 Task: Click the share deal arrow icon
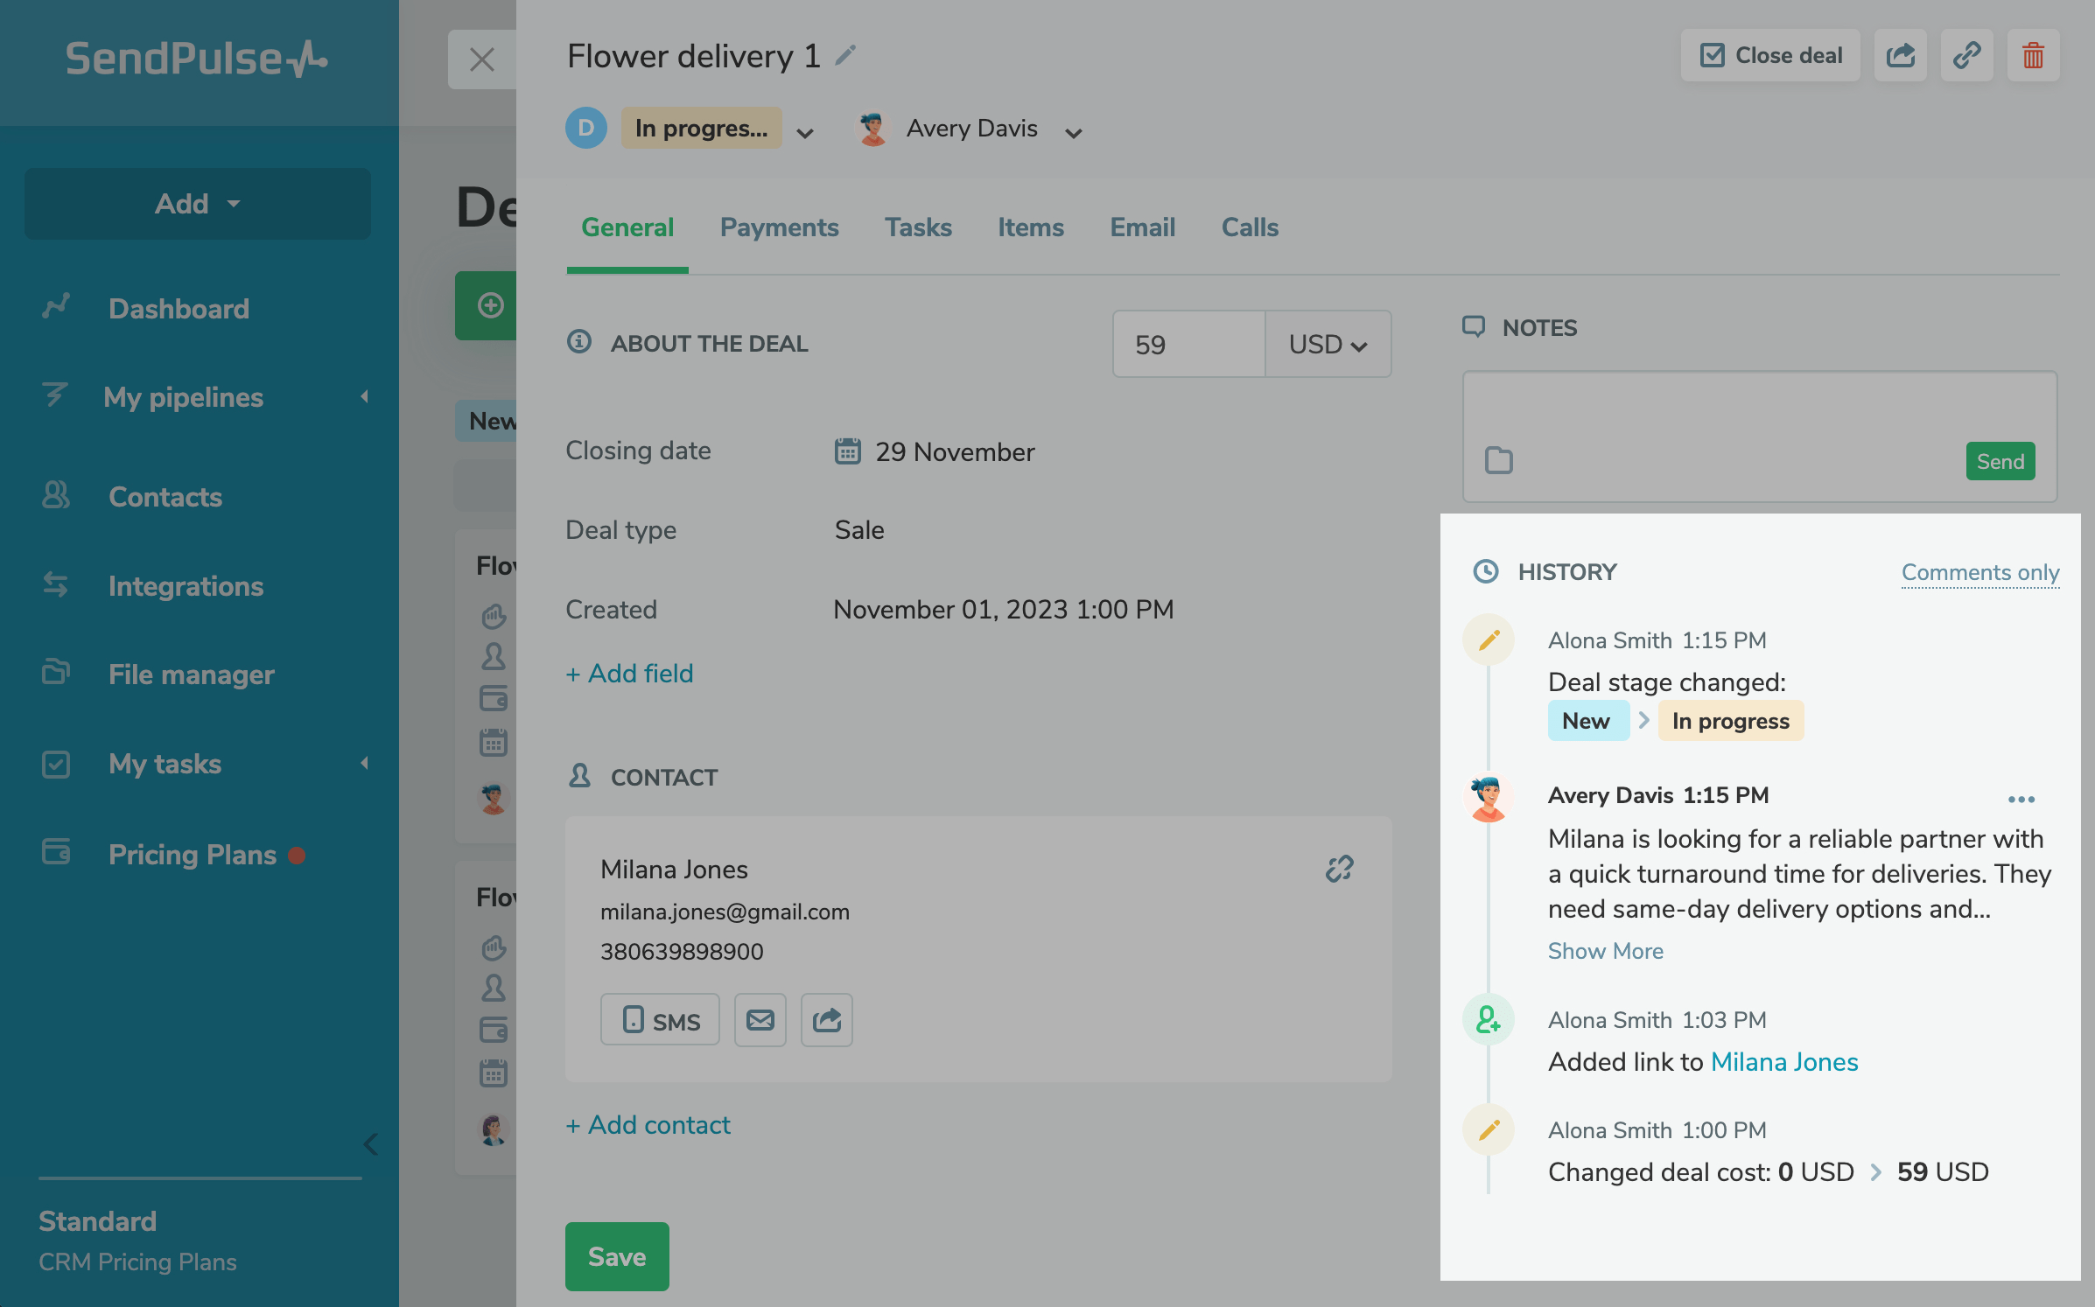click(x=1900, y=56)
